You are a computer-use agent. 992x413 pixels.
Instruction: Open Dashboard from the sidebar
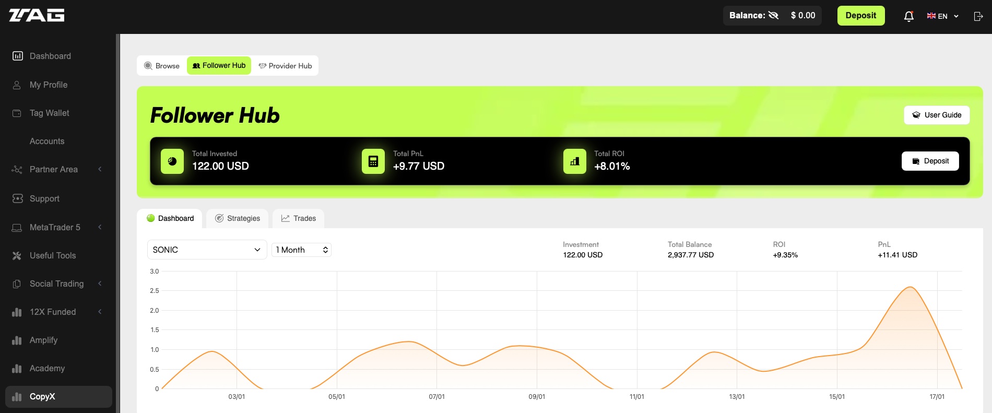pyautogui.click(x=50, y=56)
